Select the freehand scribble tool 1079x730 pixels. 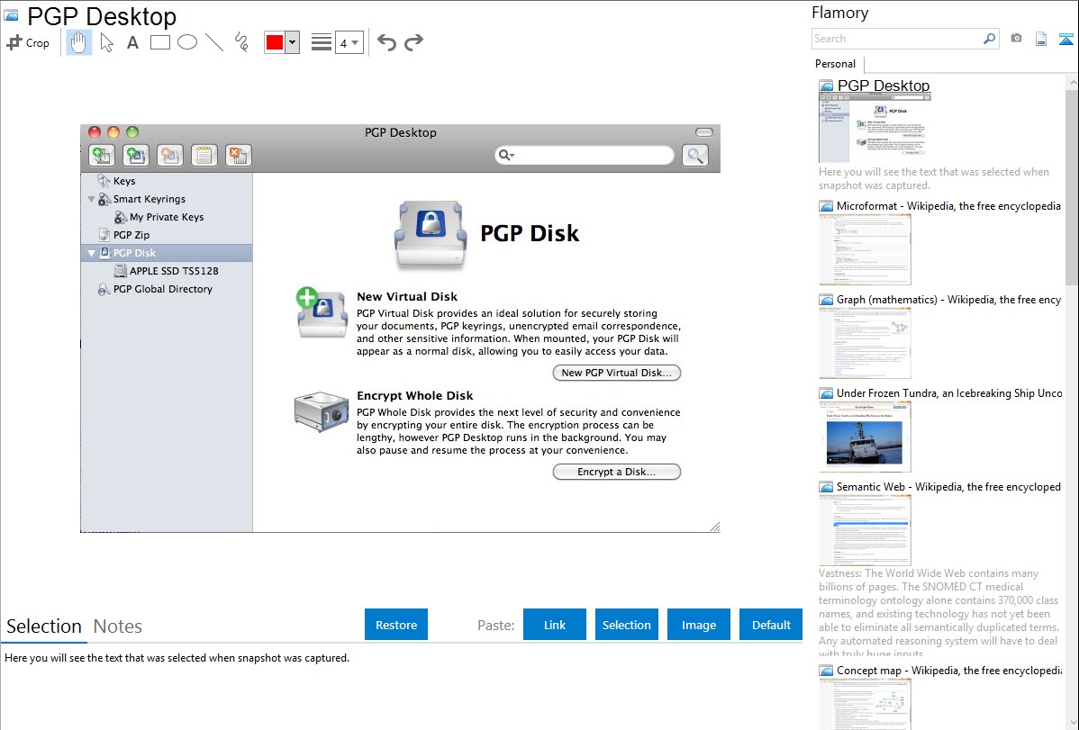tap(241, 42)
